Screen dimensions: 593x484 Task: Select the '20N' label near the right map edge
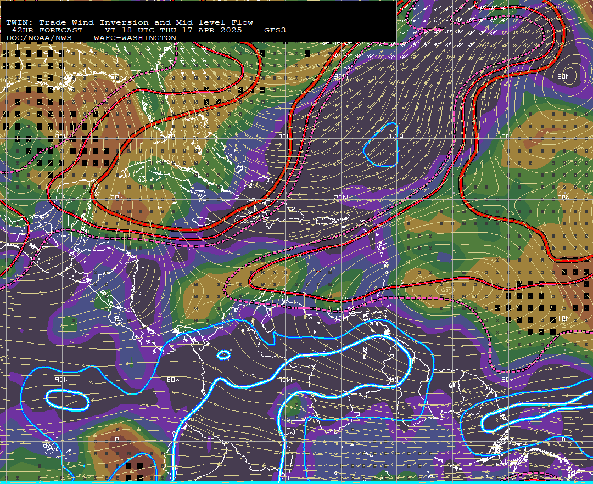tap(564, 198)
